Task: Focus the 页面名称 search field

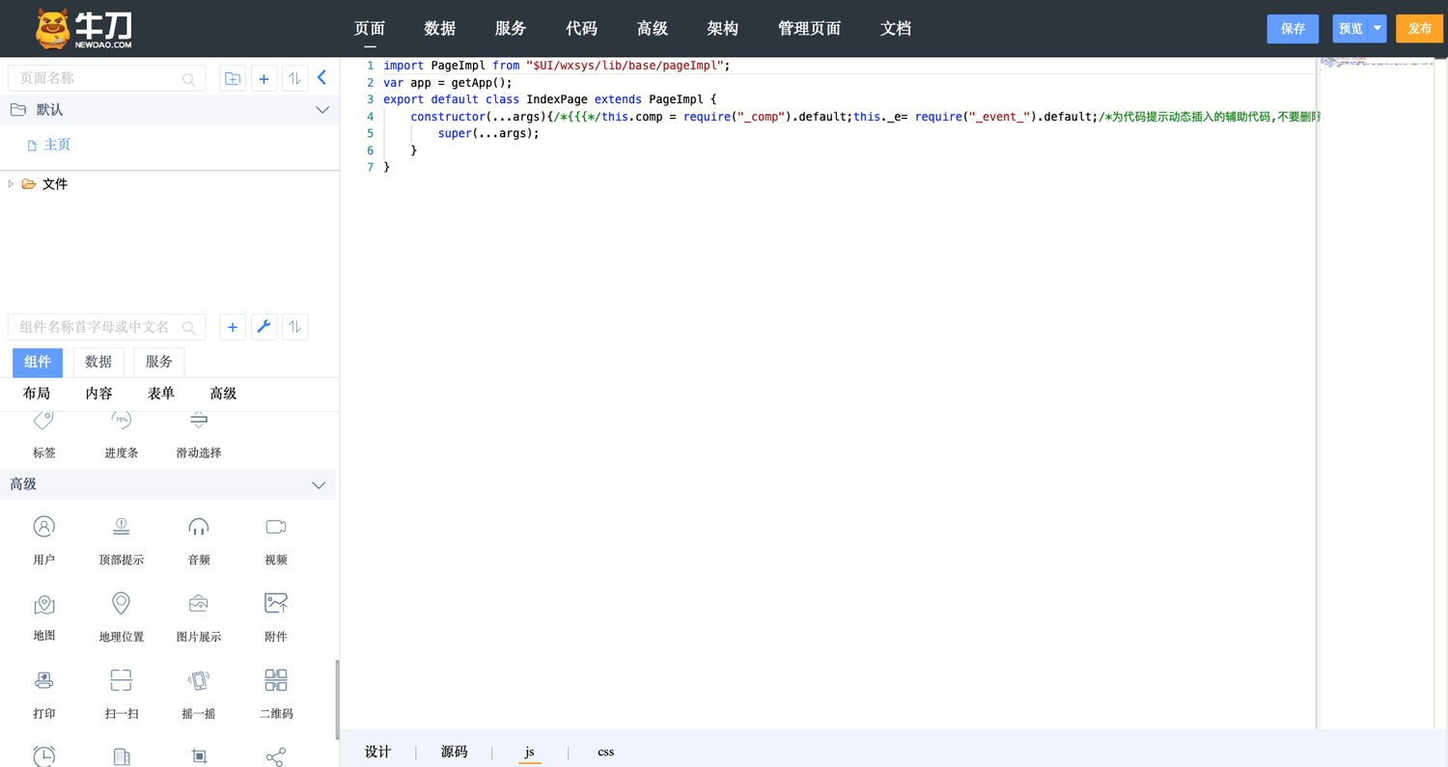Action: coord(106,78)
